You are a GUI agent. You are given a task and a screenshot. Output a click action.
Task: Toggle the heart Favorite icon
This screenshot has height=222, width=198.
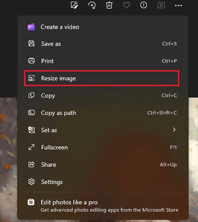coord(126,5)
